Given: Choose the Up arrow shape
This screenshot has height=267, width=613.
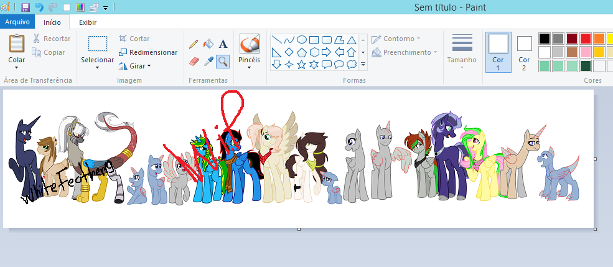Looking at the screenshot, I should point(352,52).
